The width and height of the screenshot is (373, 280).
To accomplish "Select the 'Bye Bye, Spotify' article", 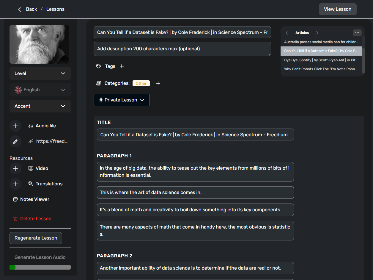I will tap(321, 60).
